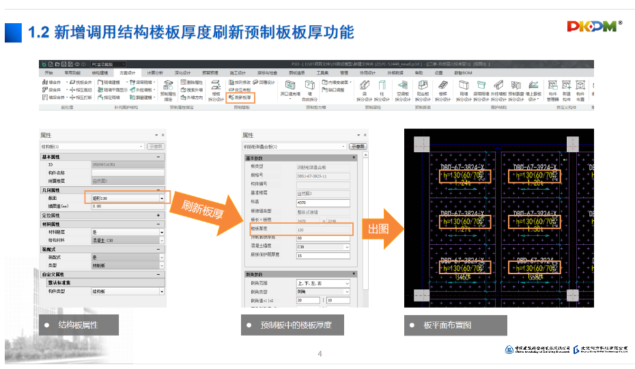
Task: Collapse the 自定义属性 section
Action: click(158, 274)
